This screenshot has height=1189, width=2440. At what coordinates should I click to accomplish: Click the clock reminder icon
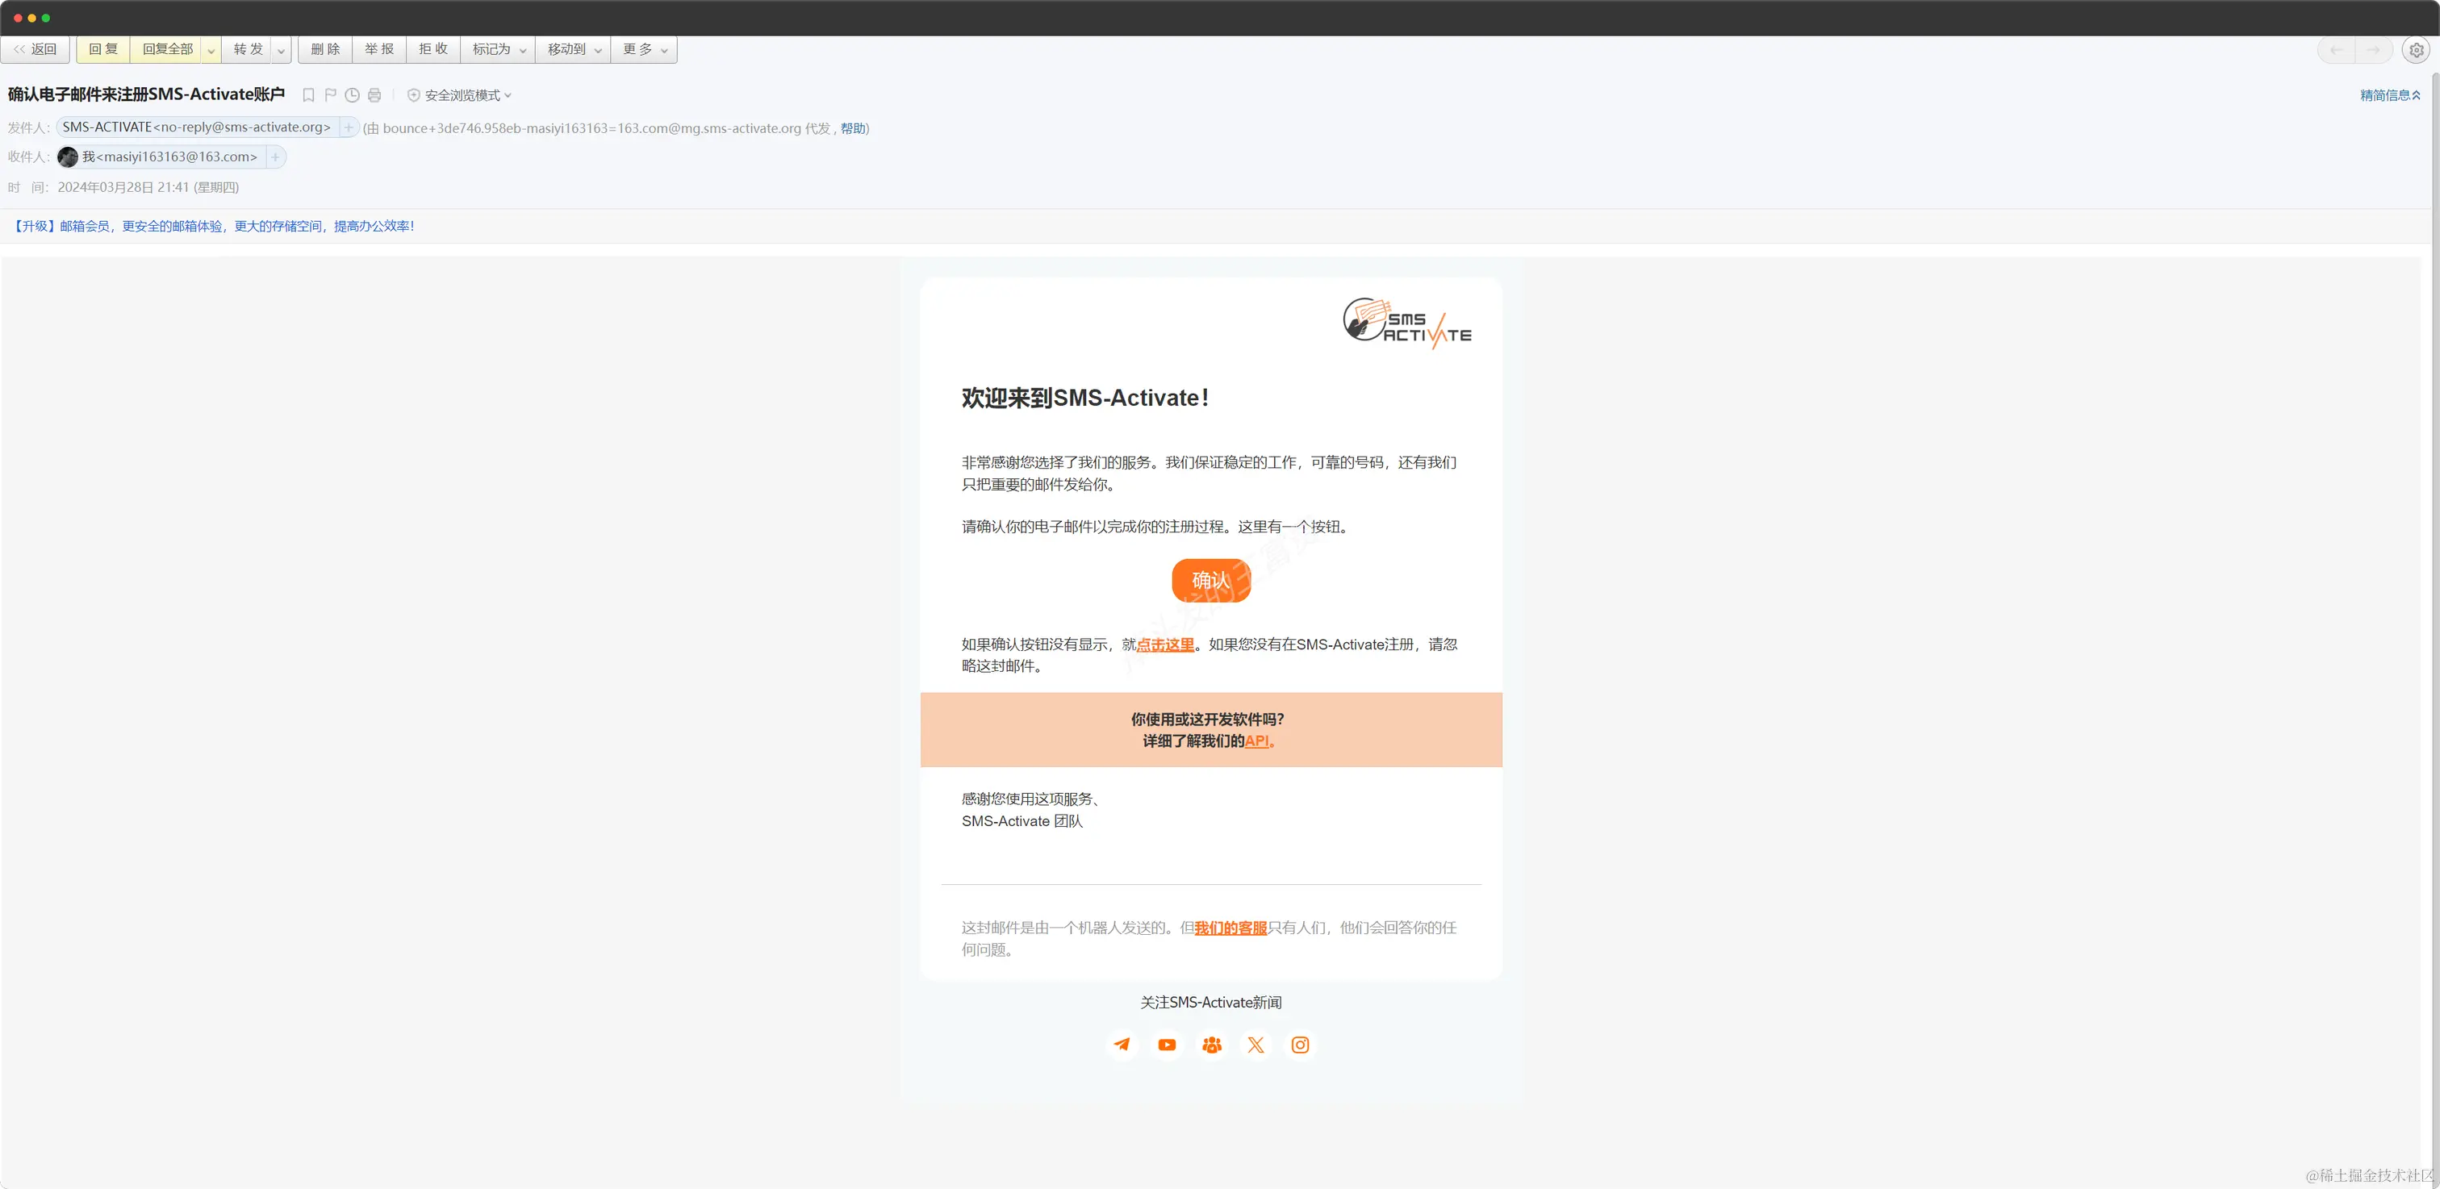pos(353,96)
